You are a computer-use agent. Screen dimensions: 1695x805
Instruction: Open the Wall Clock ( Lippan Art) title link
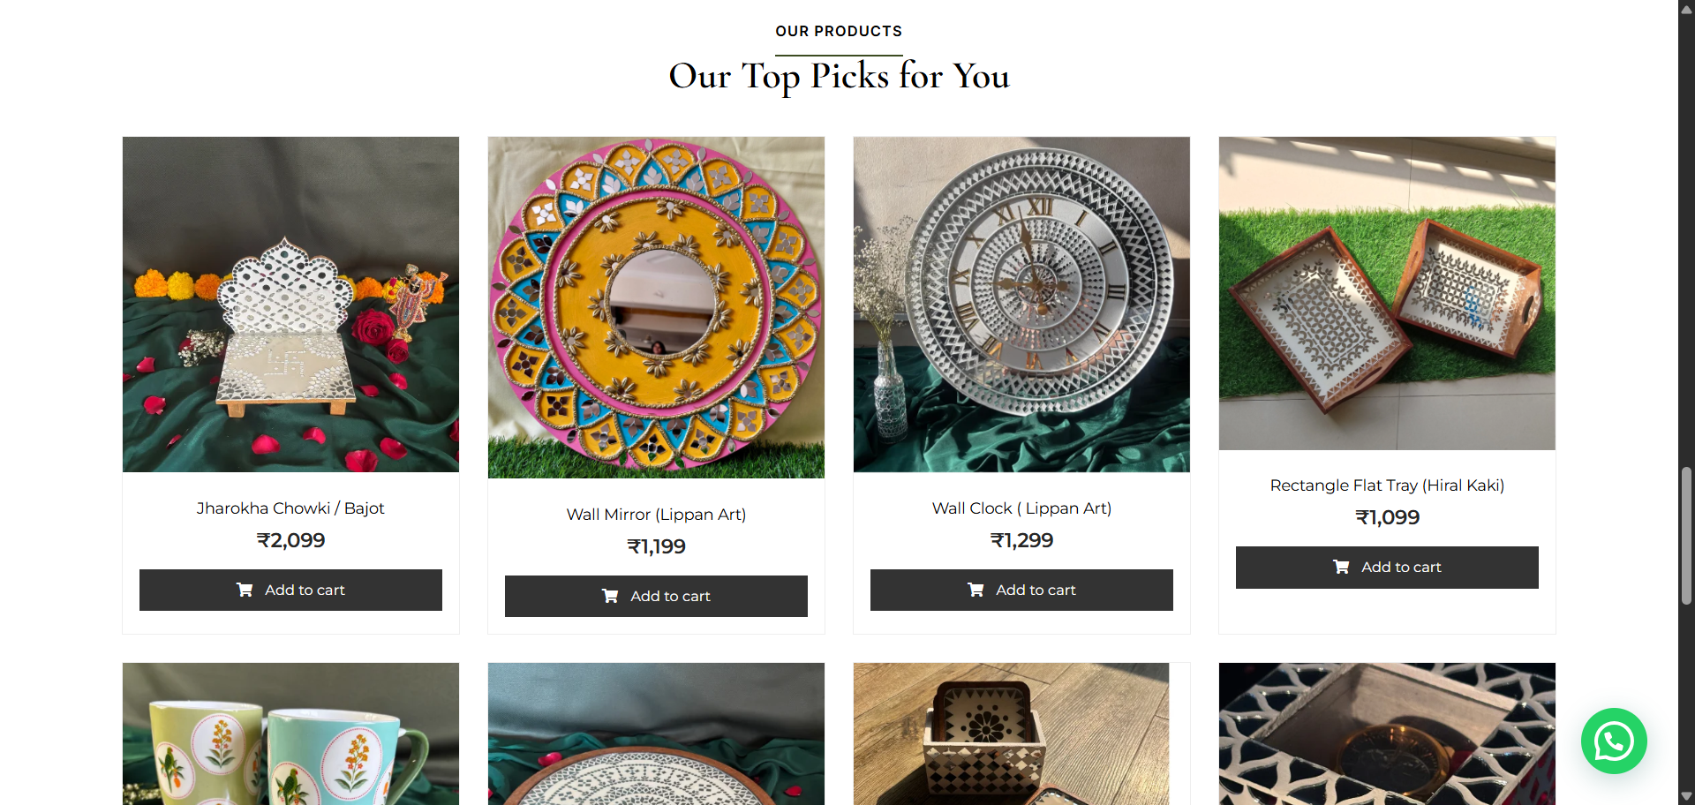click(1021, 508)
